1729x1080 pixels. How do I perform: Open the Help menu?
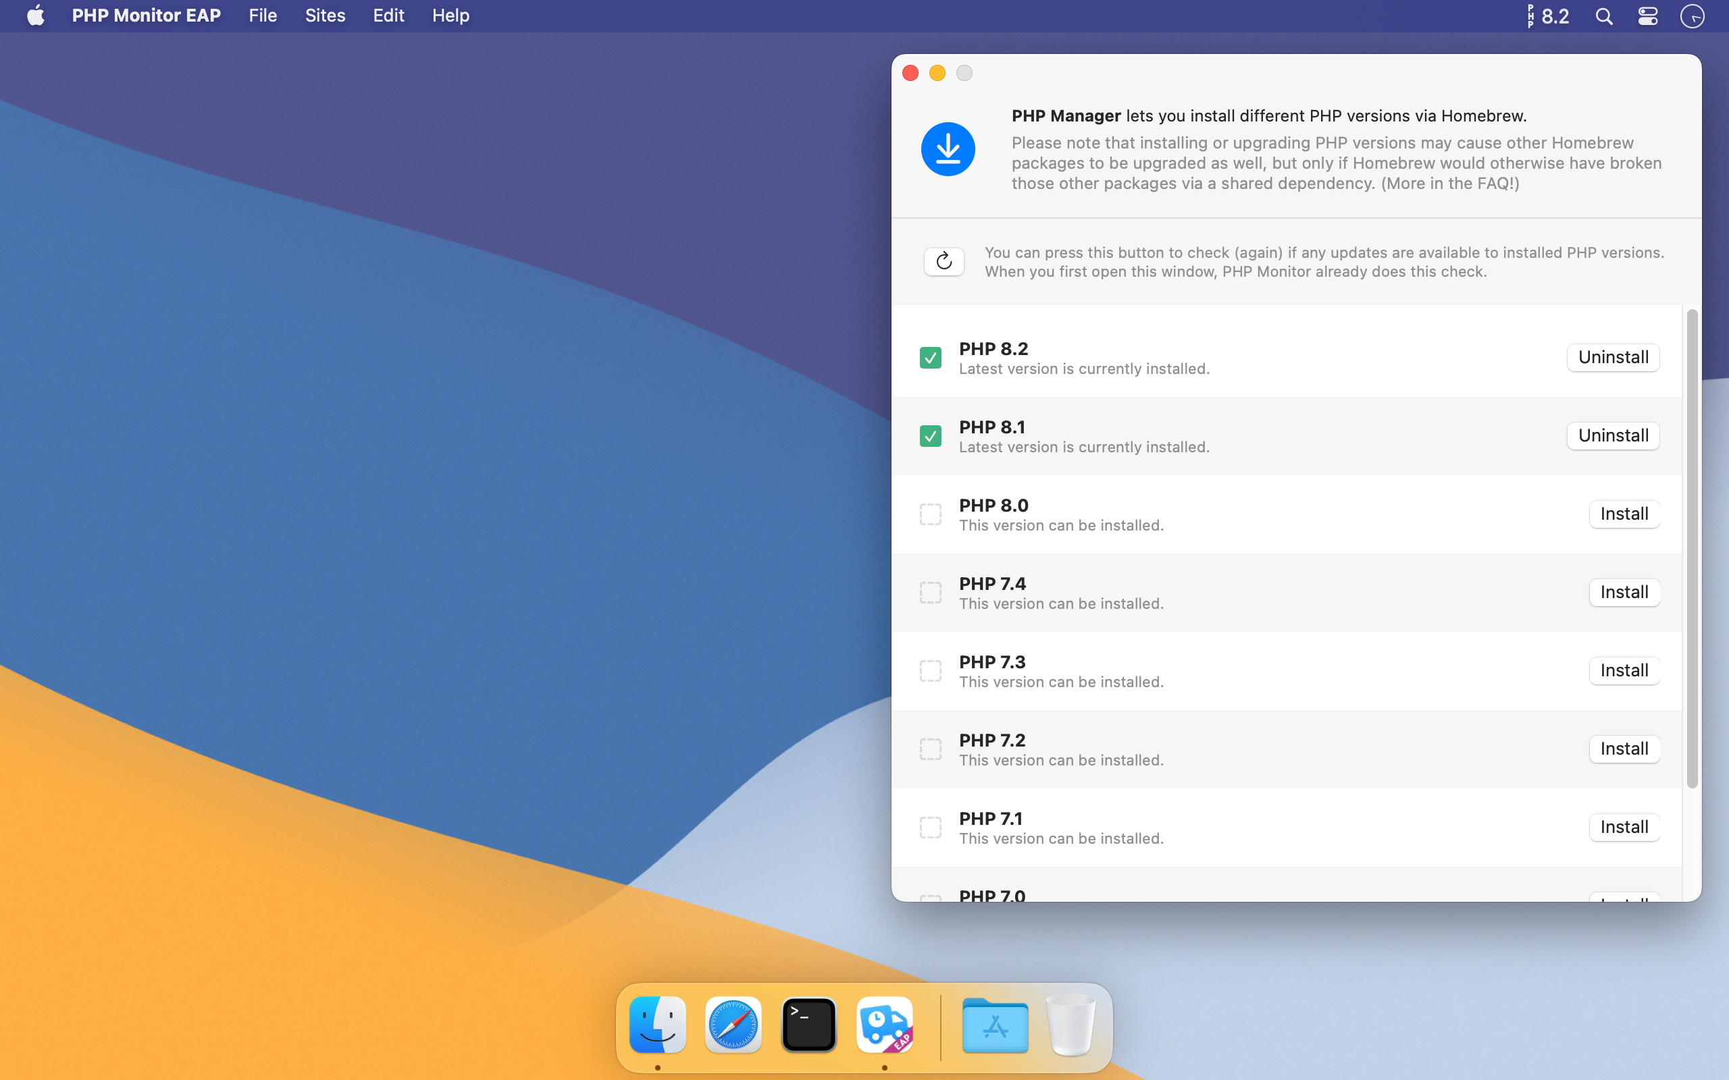coord(451,16)
